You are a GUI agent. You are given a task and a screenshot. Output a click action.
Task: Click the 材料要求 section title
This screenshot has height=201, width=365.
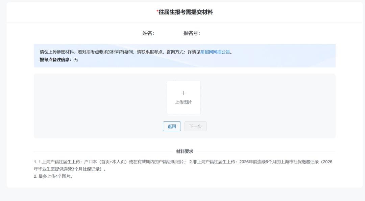pyautogui.click(x=185, y=151)
